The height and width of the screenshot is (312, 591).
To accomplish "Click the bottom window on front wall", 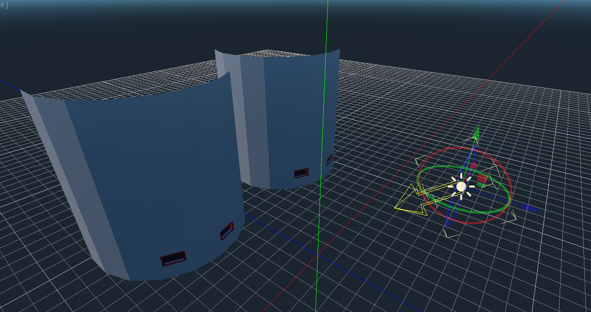I will click(173, 258).
